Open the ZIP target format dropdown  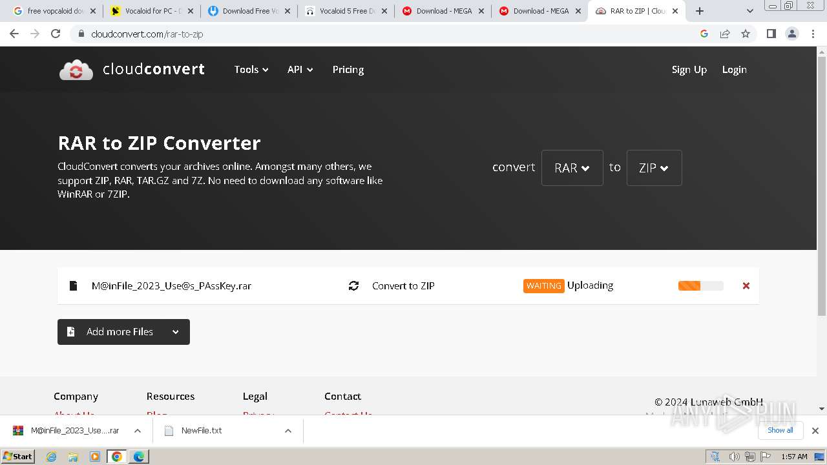pos(654,168)
